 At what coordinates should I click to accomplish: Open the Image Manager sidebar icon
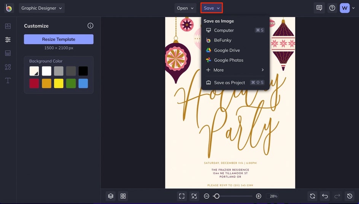(x=8, y=26)
